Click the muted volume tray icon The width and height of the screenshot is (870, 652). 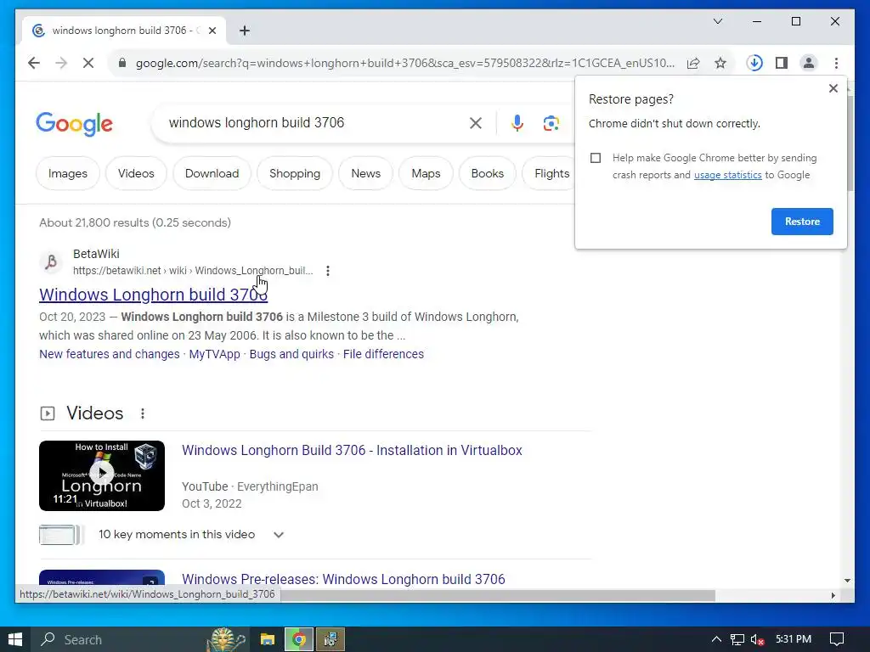point(757,639)
